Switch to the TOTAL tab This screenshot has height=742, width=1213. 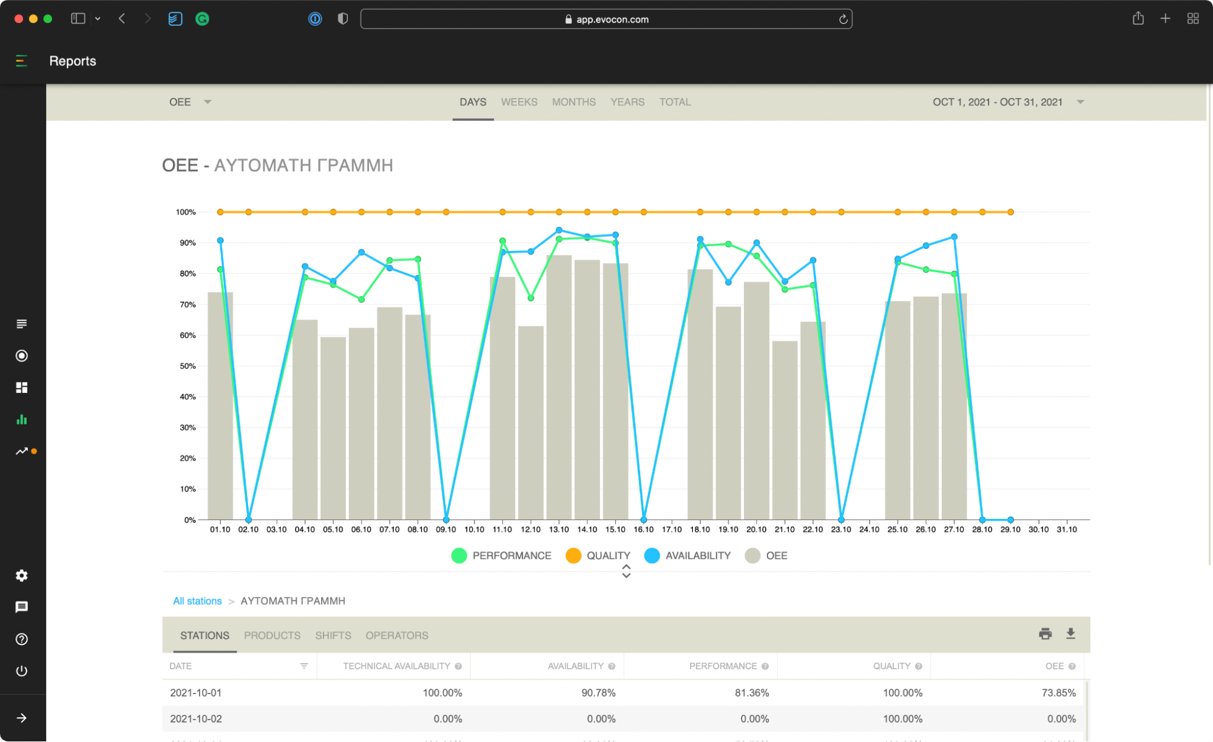675,102
